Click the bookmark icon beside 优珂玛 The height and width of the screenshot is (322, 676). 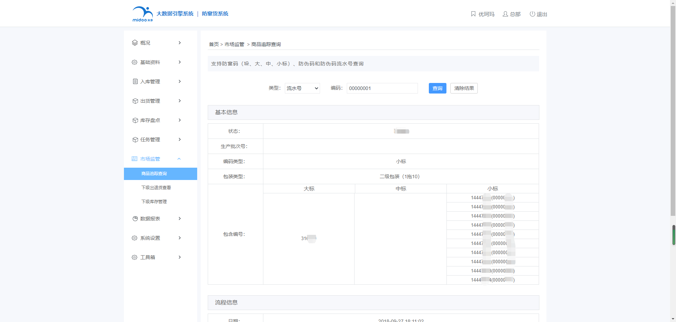point(473,14)
